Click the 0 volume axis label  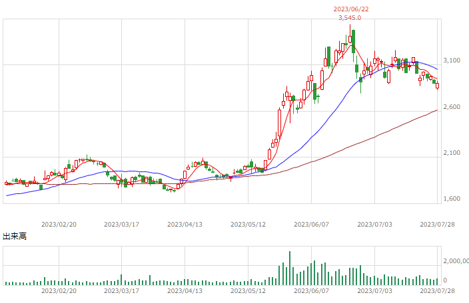pos(445,280)
